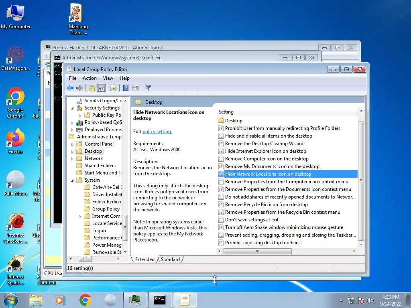Expand the Control Panel tree node
The width and height of the screenshot is (411, 308).
point(72,144)
